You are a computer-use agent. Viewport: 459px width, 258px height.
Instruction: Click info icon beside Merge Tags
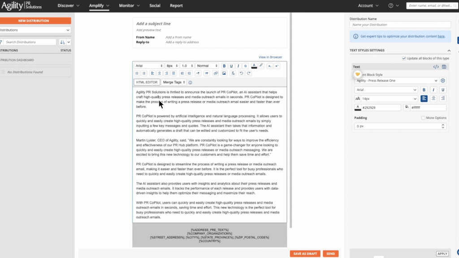pos(190,83)
